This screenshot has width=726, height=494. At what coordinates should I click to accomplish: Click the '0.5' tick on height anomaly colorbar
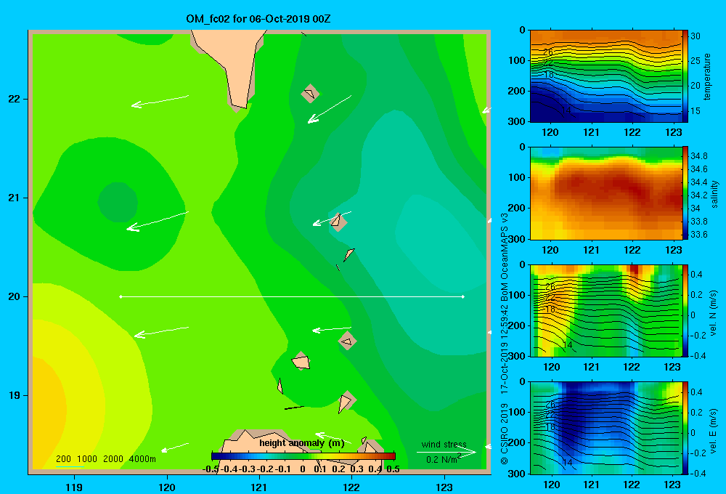pos(393,469)
